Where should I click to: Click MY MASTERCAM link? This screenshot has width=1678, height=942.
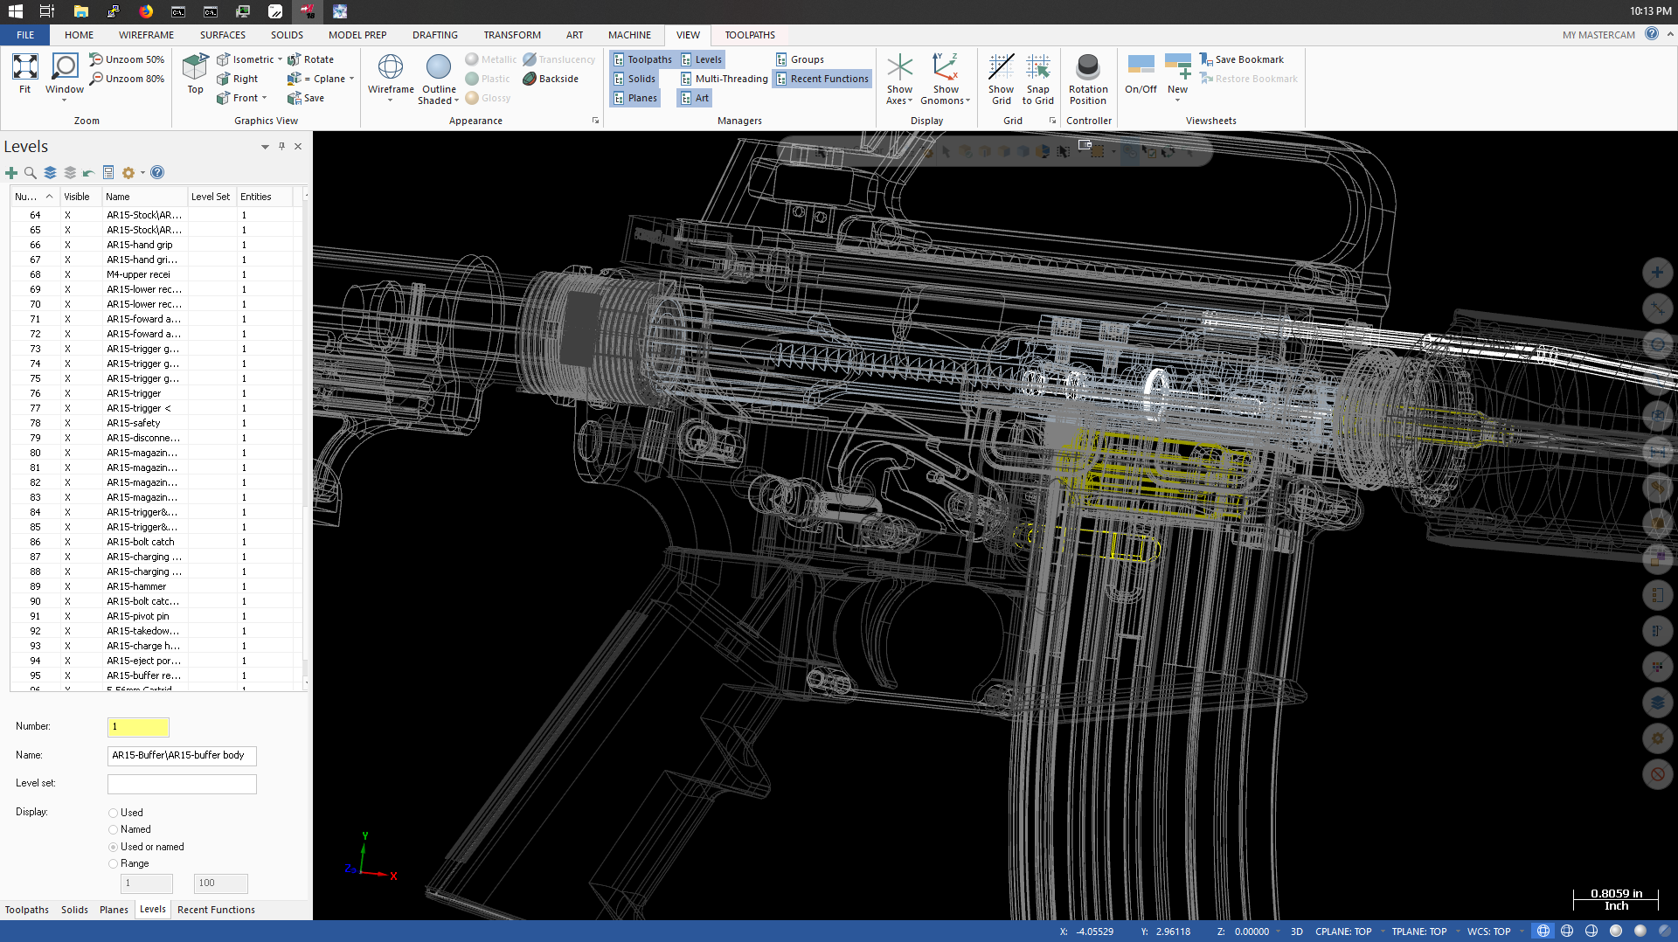[x=1598, y=35]
